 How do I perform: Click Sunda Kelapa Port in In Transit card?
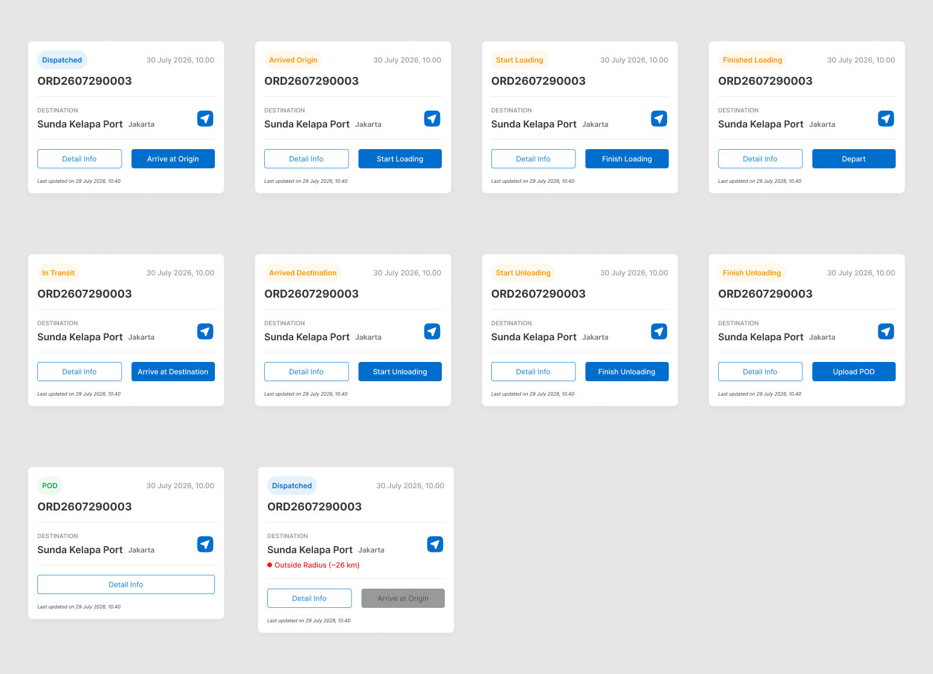[x=80, y=337]
